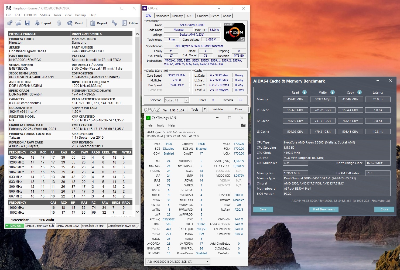Open the Backup menu
This screenshot has width=400, height=270.
tap(80, 15)
